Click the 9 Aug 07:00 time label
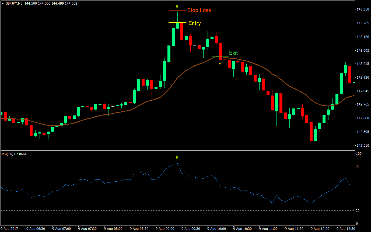 coord(61,229)
